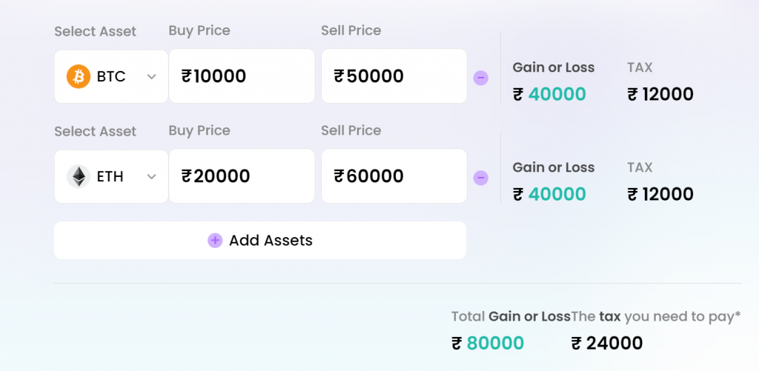Select the BTC row gain value 40000
Screen dimensions: 759x371
557,94
